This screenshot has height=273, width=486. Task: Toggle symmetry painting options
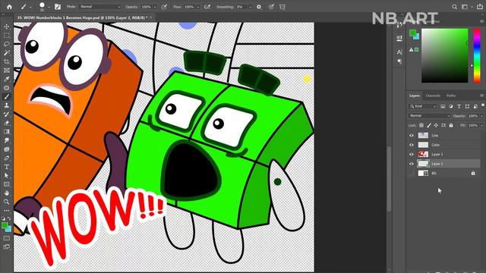(282, 7)
